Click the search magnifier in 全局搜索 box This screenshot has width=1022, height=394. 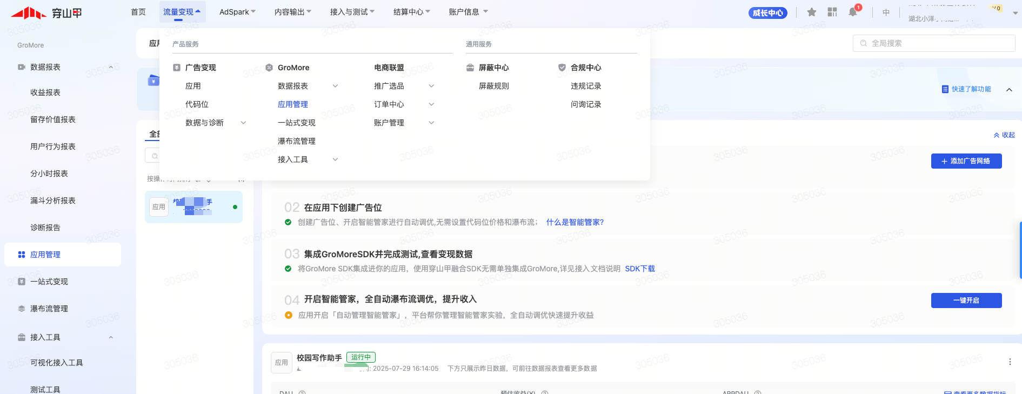tap(863, 43)
